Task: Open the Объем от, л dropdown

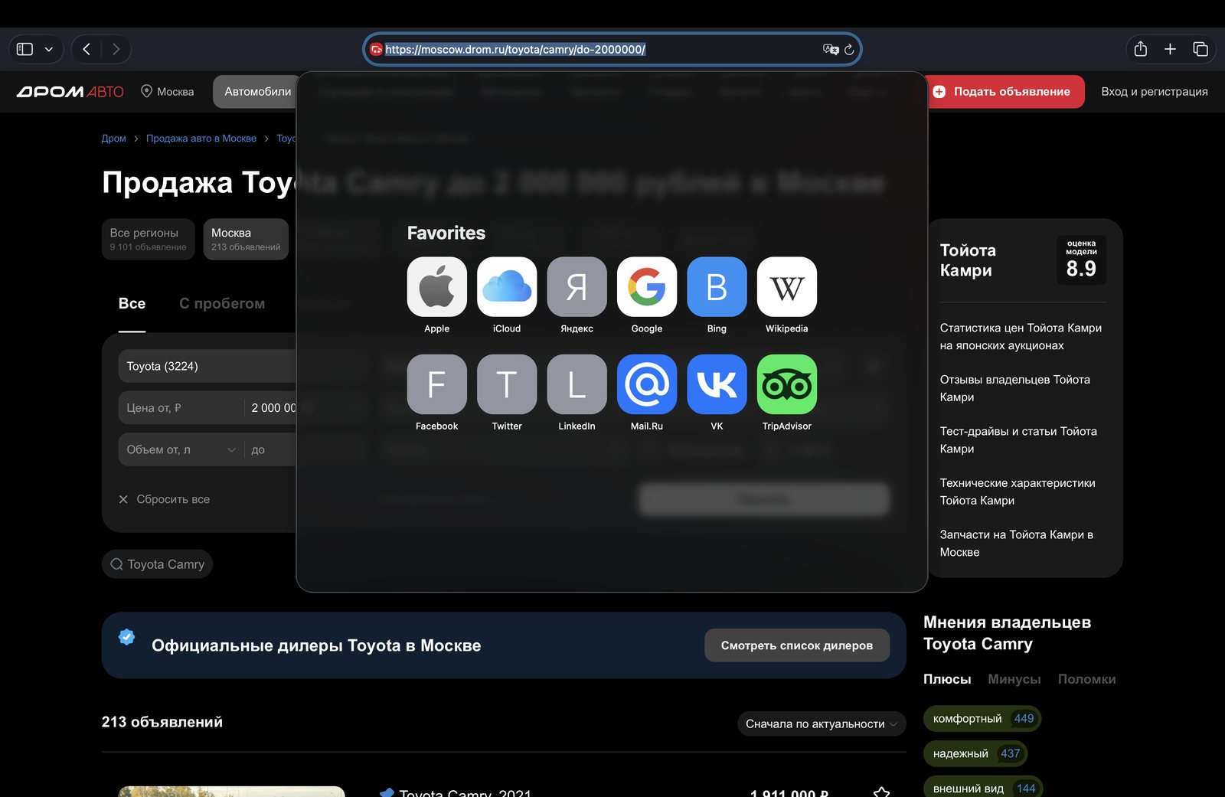Action: pyautogui.click(x=181, y=449)
